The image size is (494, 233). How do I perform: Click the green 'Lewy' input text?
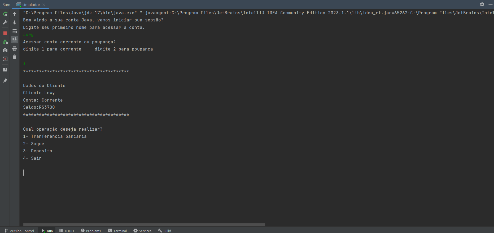28,35
